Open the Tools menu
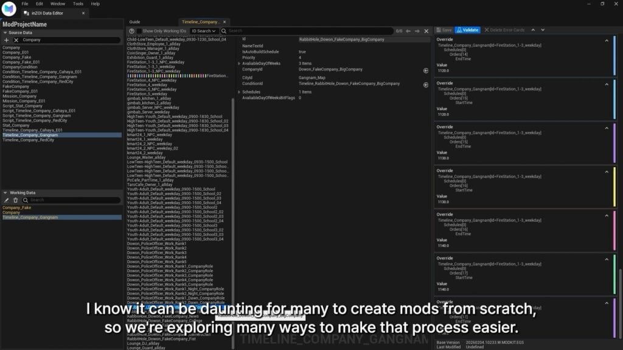Image resolution: width=623 pixels, height=350 pixels. 78,4
